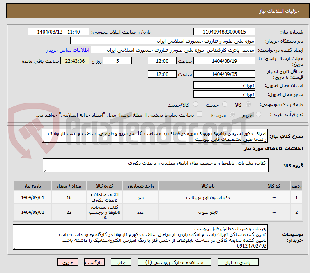Open مشاهده مدارک پیوستی (1) button
This screenshot has height=273, width=310.
click(175, 262)
